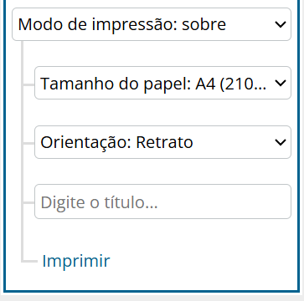The width and height of the screenshot is (304, 301).
Task: Open the Modo de impressão: sobre dropdown
Action: [152, 24]
